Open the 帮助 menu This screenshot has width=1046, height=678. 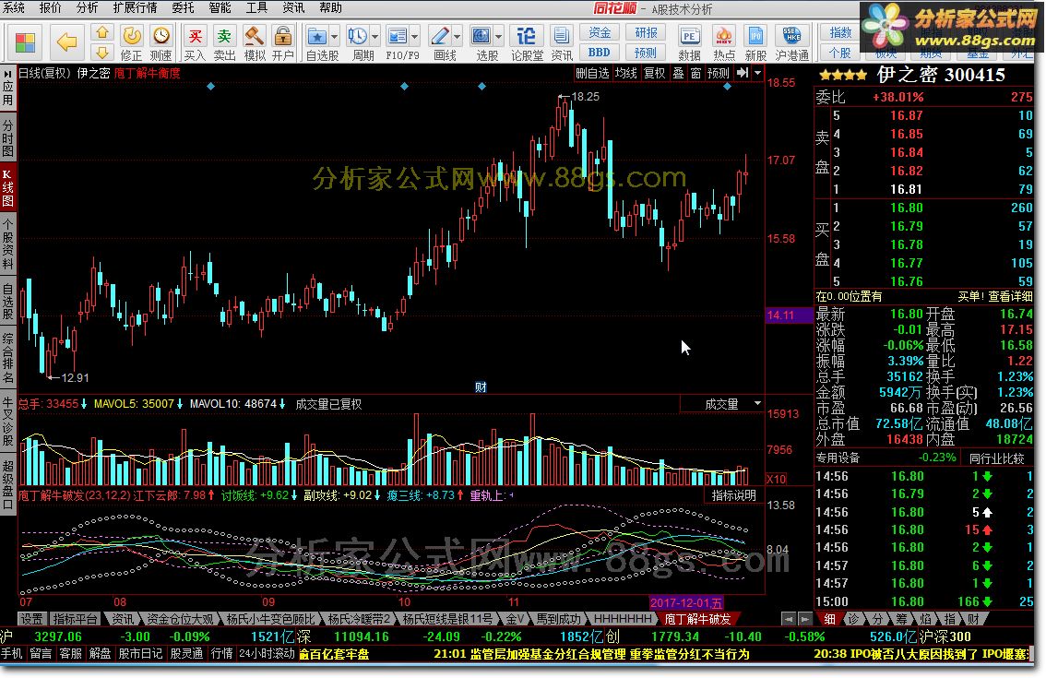tap(330, 8)
